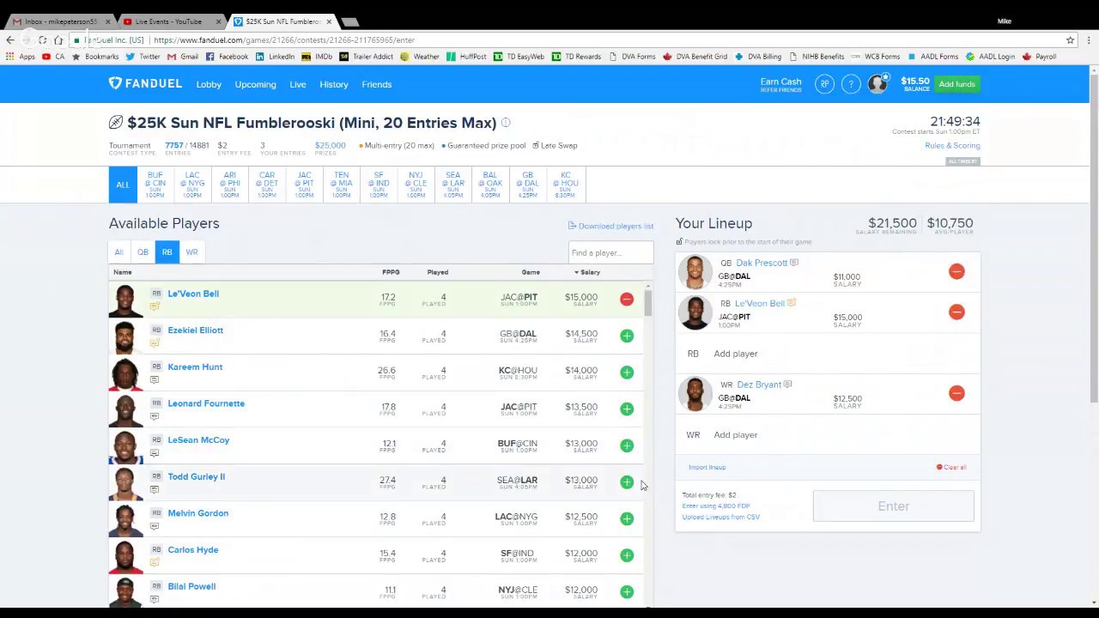Open the Twitter bookmark
Viewport: 1099px width, 618px height.
click(x=143, y=57)
